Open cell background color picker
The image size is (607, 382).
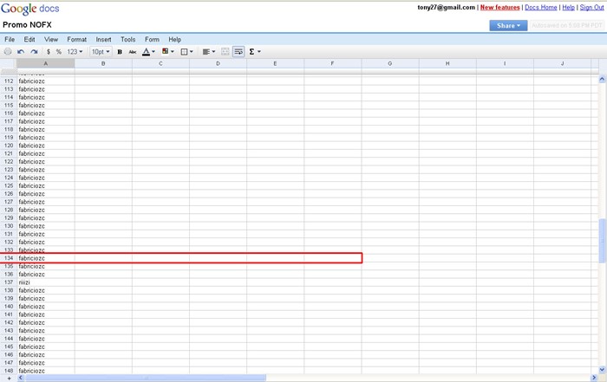pos(166,52)
